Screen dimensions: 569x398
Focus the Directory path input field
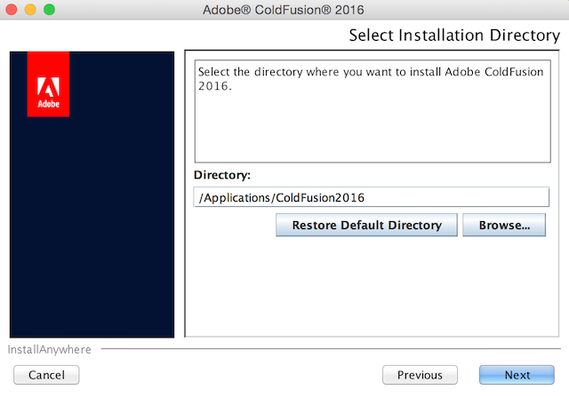(372, 197)
